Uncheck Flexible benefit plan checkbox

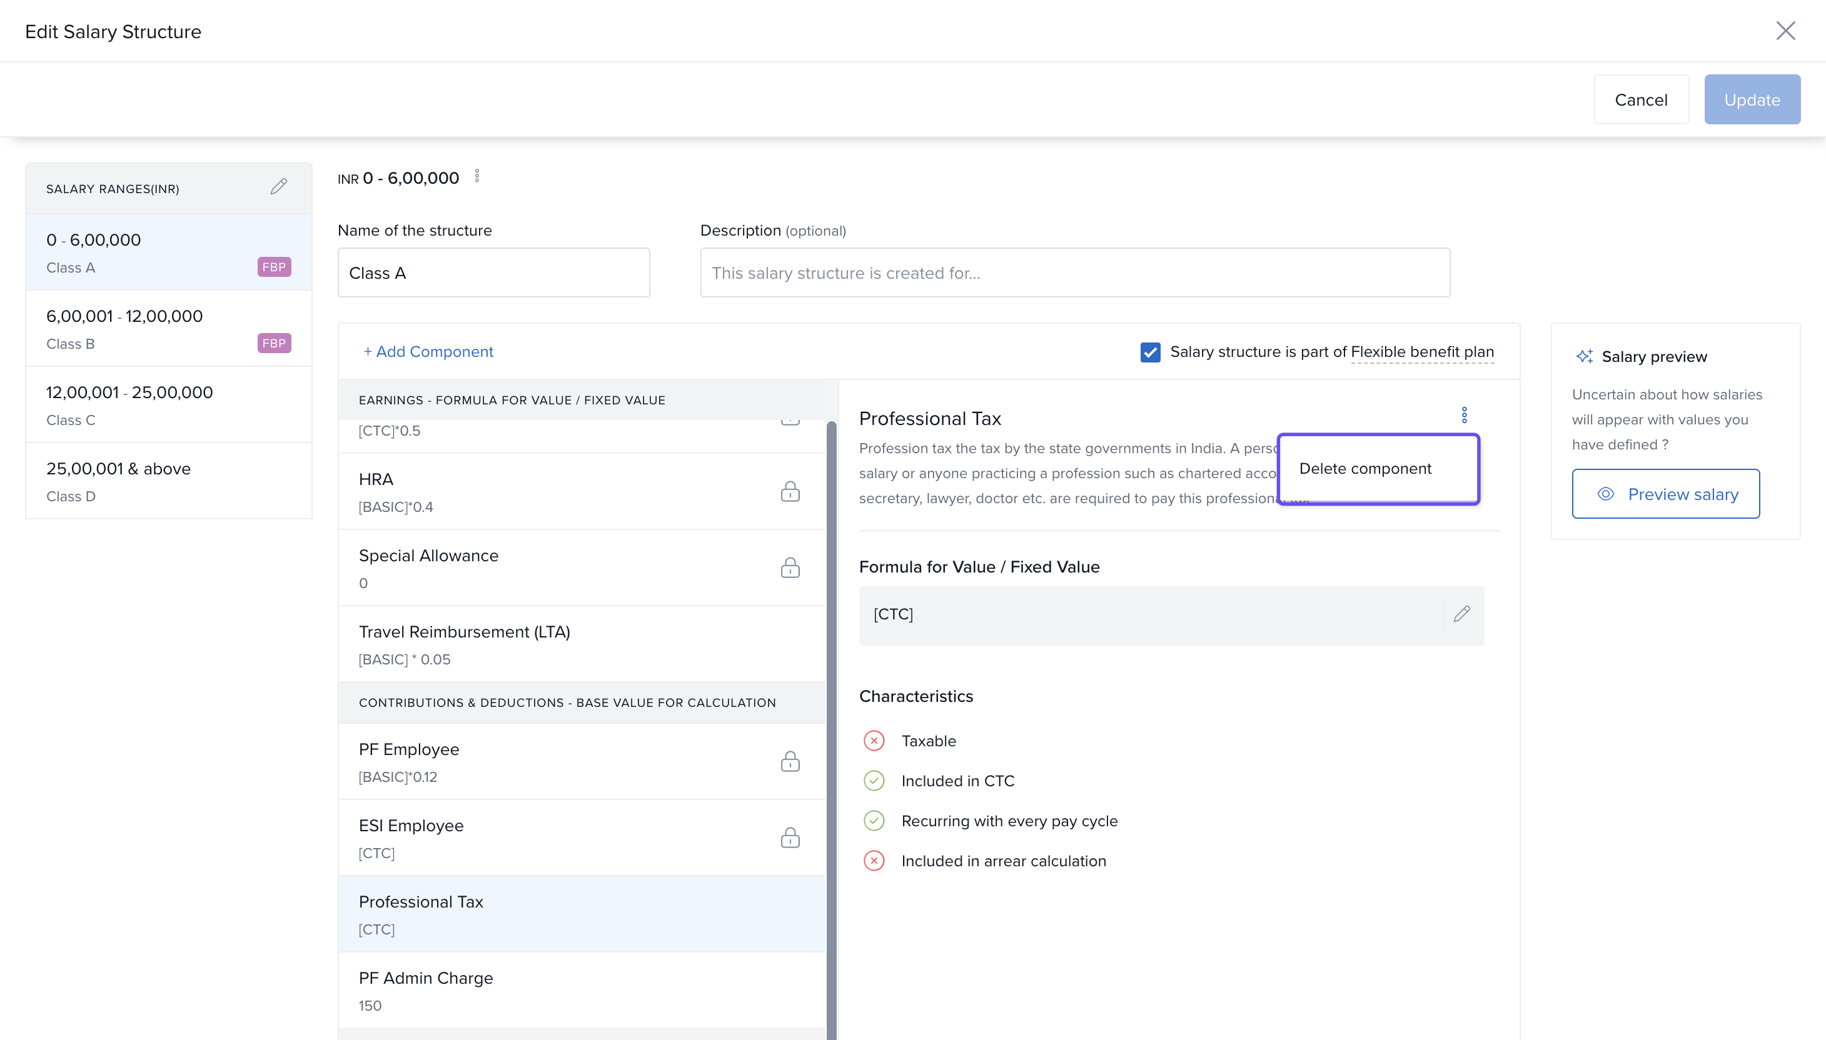tap(1150, 352)
